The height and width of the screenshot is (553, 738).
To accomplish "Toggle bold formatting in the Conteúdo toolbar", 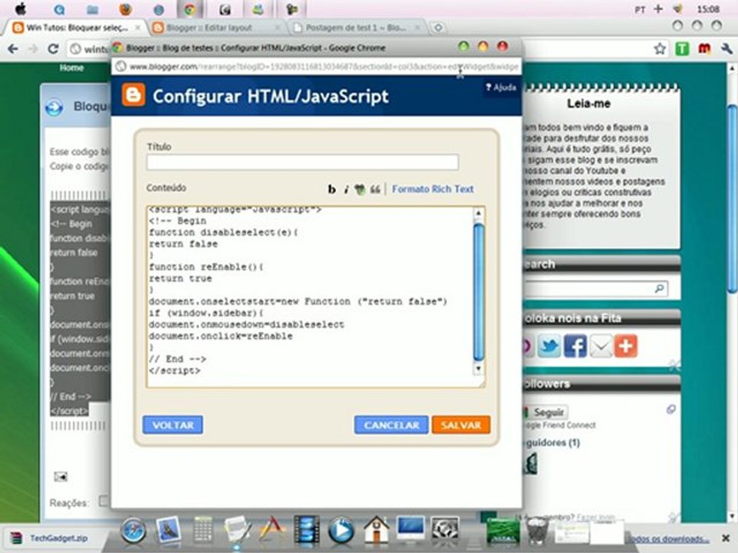I will pos(332,189).
